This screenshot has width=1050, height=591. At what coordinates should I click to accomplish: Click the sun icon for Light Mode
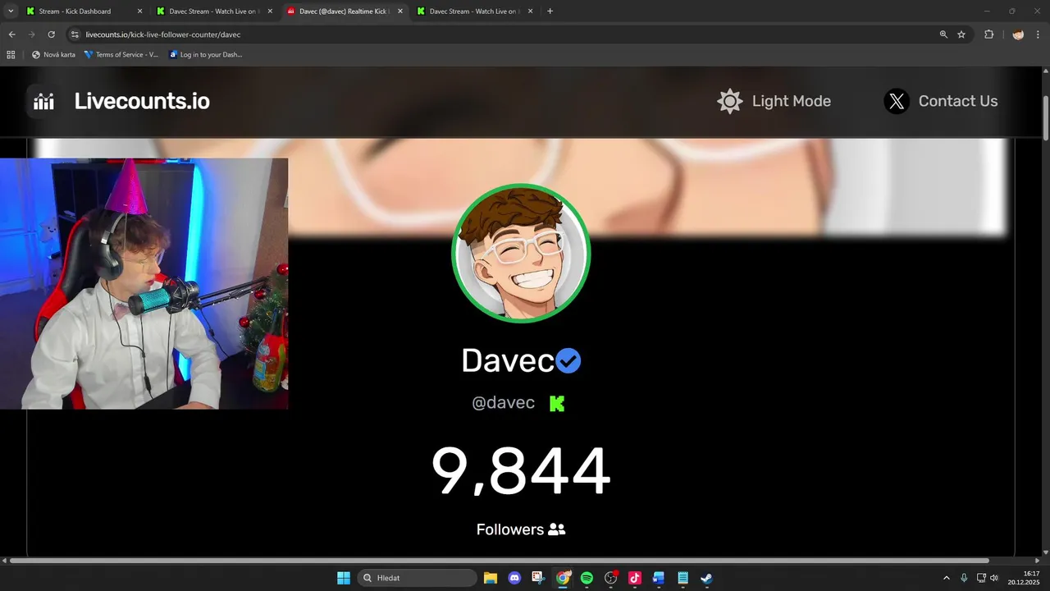(730, 101)
